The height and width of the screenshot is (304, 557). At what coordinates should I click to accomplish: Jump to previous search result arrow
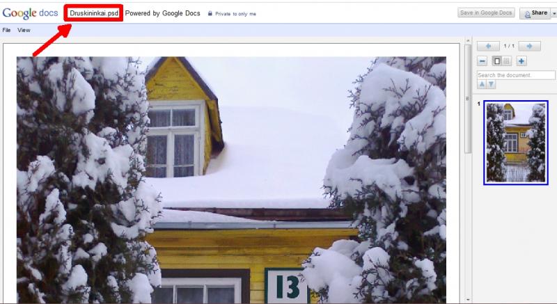482,84
